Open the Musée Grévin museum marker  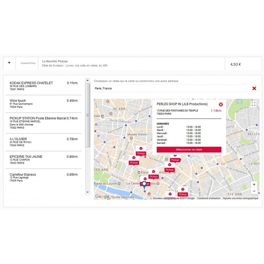pyautogui.click(x=131, y=138)
